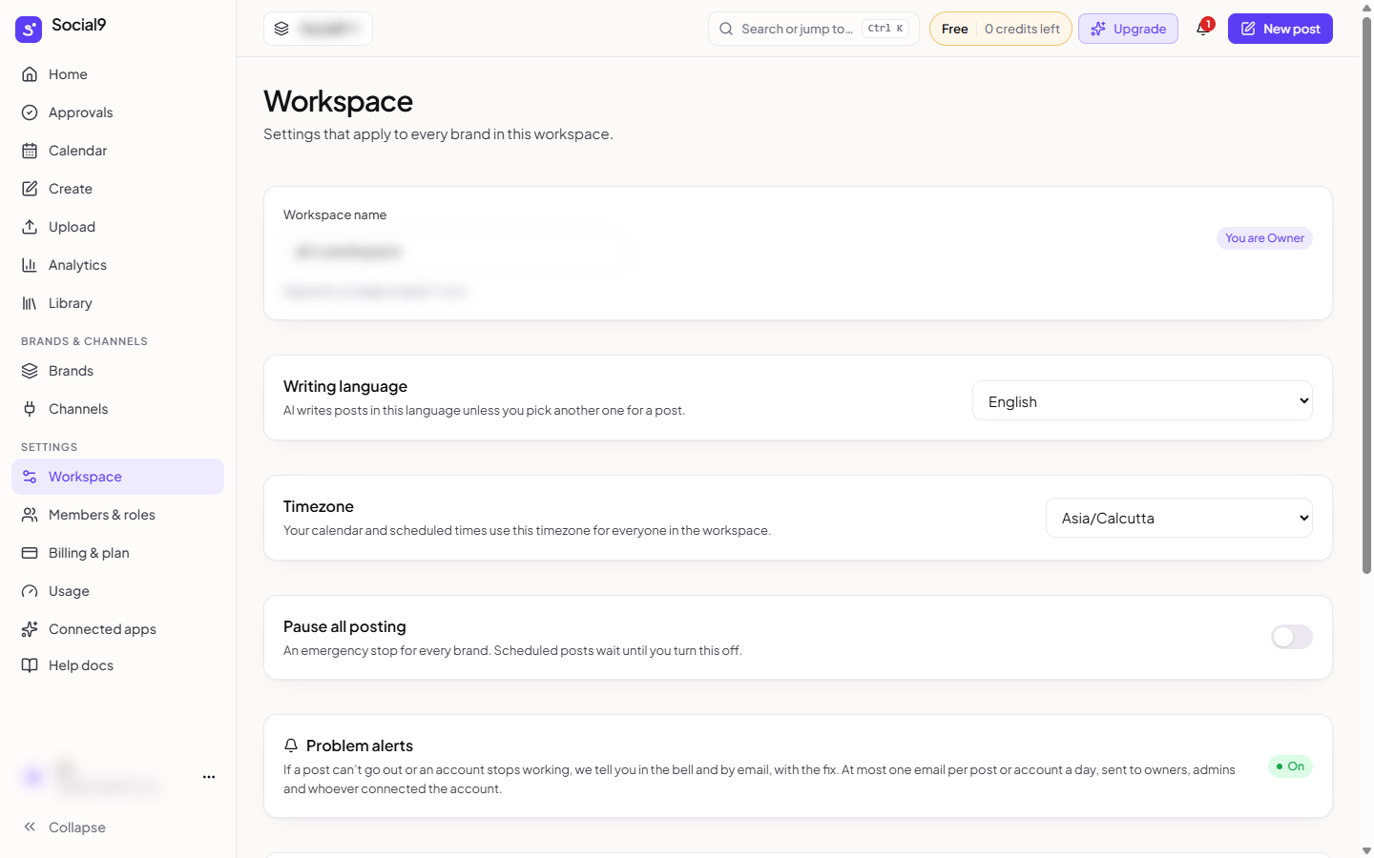The height and width of the screenshot is (858, 1374).
Task: Toggle the Pause all posting switch
Action: click(x=1292, y=637)
